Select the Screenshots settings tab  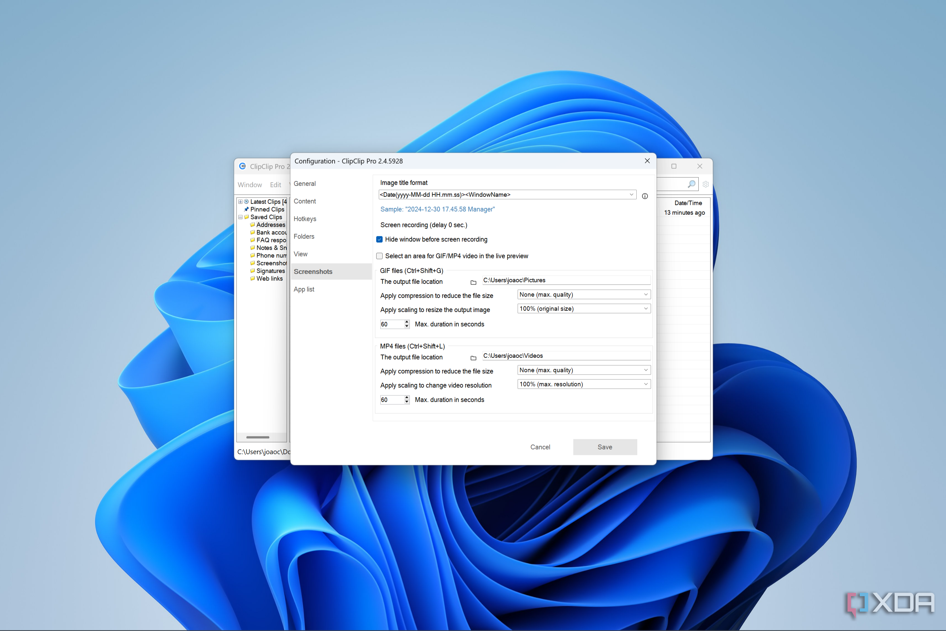click(331, 271)
